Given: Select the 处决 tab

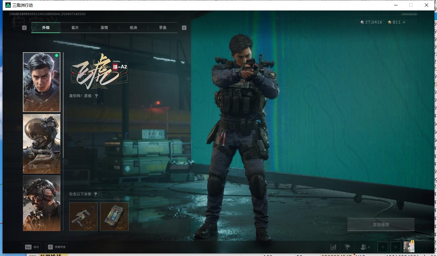Looking at the screenshot, I should pyautogui.click(x=134, y=28).
